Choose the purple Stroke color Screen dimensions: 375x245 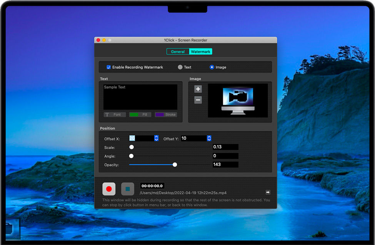(166, 114)
